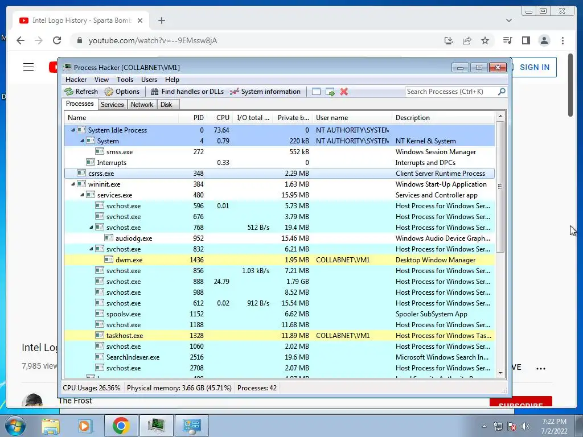This screenshot has height=437, width=583.
Task: Collapse svchost.exe PID 832 node
Action: [91, 249]
